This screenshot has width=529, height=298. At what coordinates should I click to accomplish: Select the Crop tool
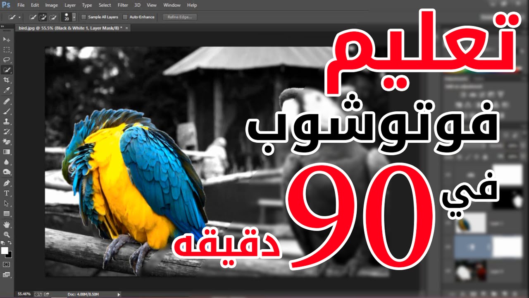click(7, 80)
